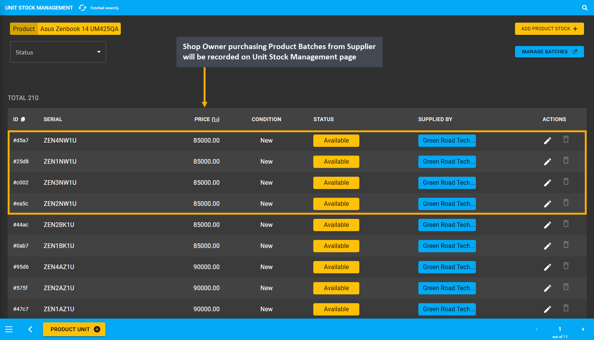
Task: Click the refresh sync icon in header
Action: point(82,8)
